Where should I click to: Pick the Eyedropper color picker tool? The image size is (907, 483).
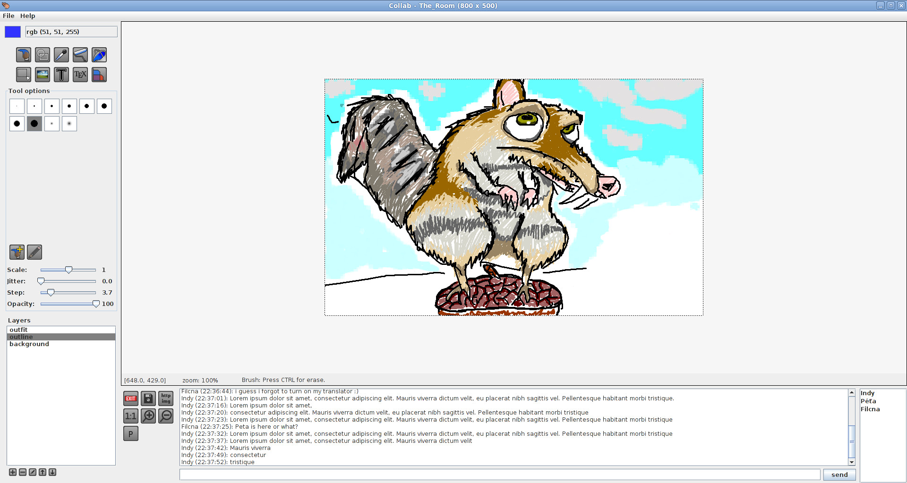[61, 55]
